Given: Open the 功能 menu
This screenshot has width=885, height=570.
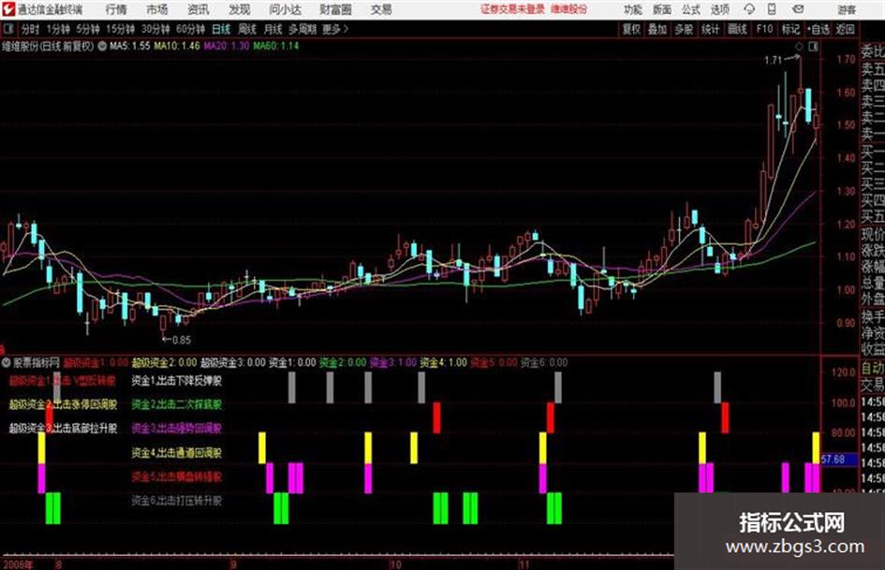Looking at the screenshot, I should point(633,9).
